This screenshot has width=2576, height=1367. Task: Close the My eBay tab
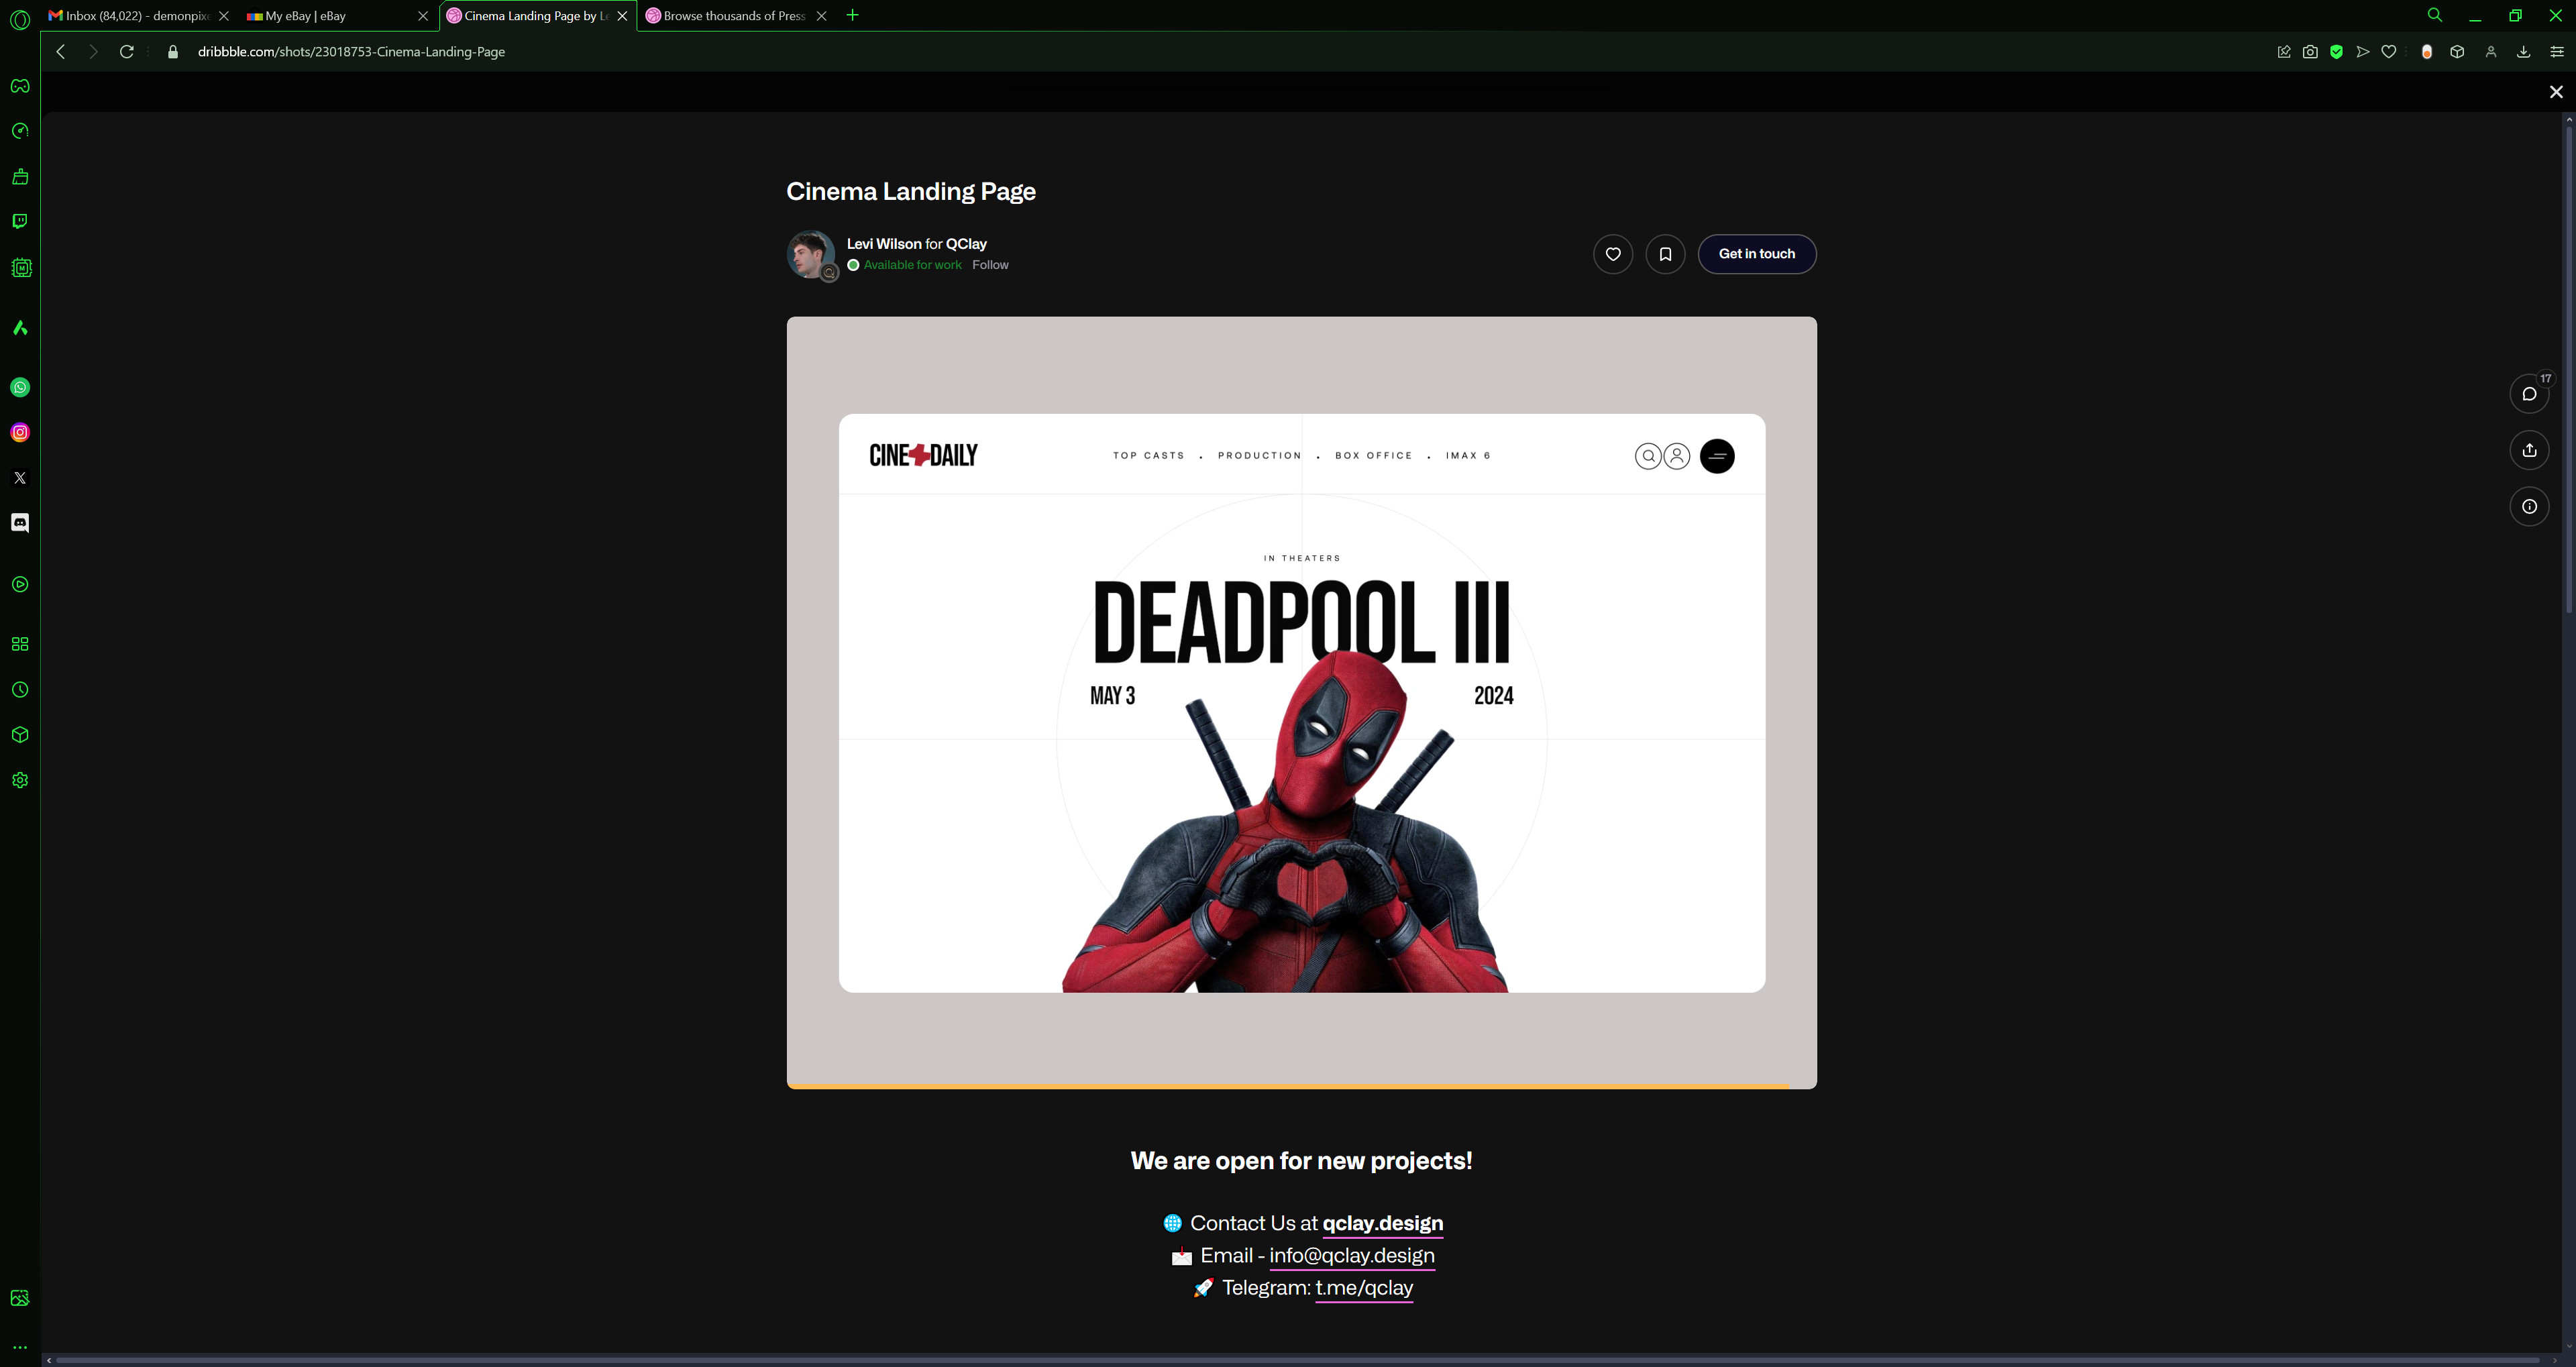tap(423, 16)
